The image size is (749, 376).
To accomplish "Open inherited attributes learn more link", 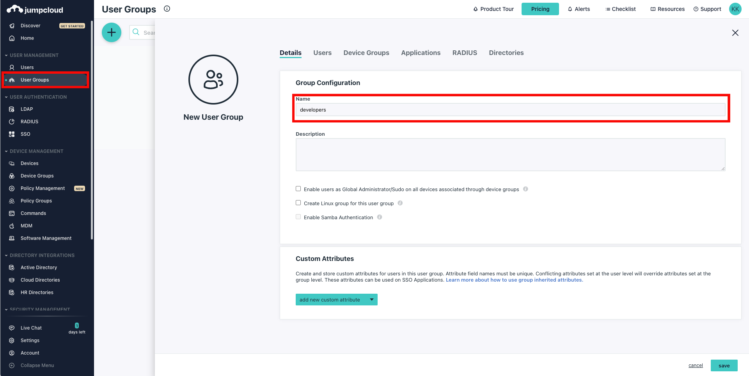I will click(515, 280).
